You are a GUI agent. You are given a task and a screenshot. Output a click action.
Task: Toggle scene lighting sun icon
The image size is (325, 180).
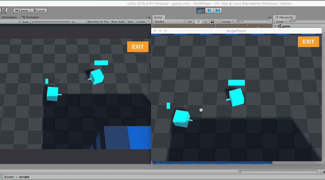(198, 22)
